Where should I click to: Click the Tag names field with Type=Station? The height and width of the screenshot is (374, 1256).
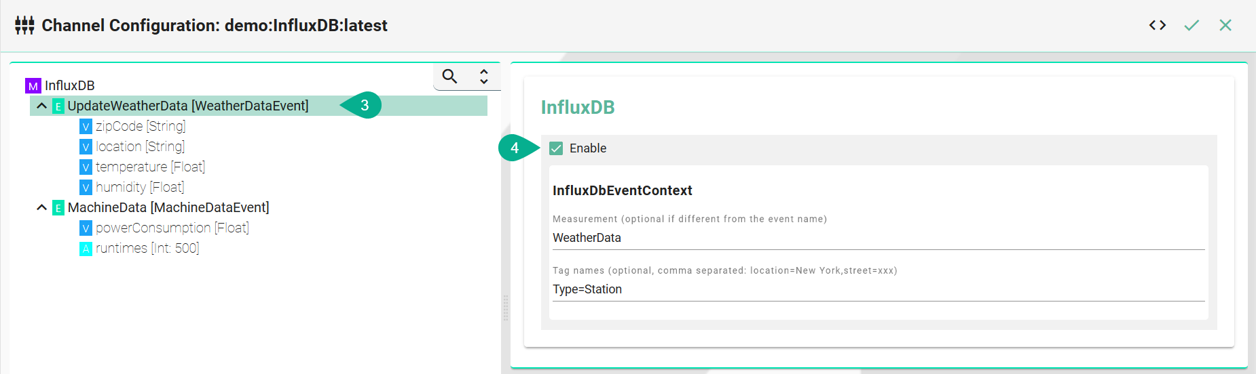click(878, 289)
